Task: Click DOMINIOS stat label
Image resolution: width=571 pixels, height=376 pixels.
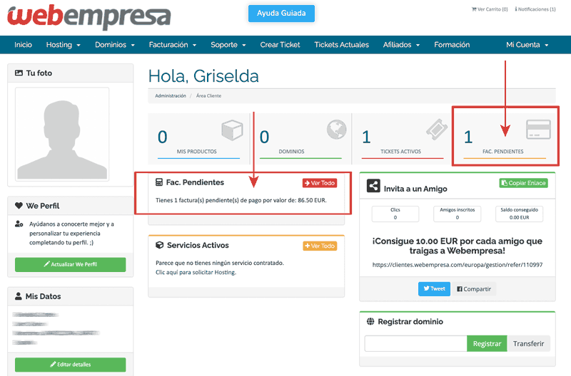Action: point(291,152)
